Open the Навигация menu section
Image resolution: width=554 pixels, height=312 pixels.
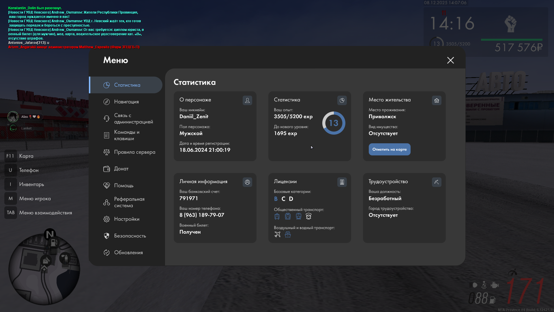tap(126, 102)
